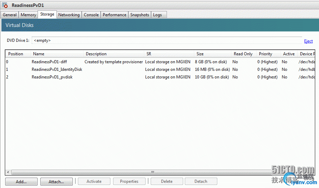Image resolution: width=319 pixels, height=188 pixels.
Task: Click the Delete button
Action: (x=167, y=181)
